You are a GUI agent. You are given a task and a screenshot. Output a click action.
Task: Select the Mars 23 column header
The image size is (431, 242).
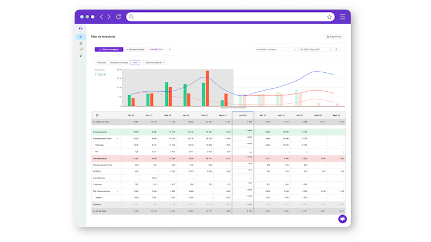(222, 115)
